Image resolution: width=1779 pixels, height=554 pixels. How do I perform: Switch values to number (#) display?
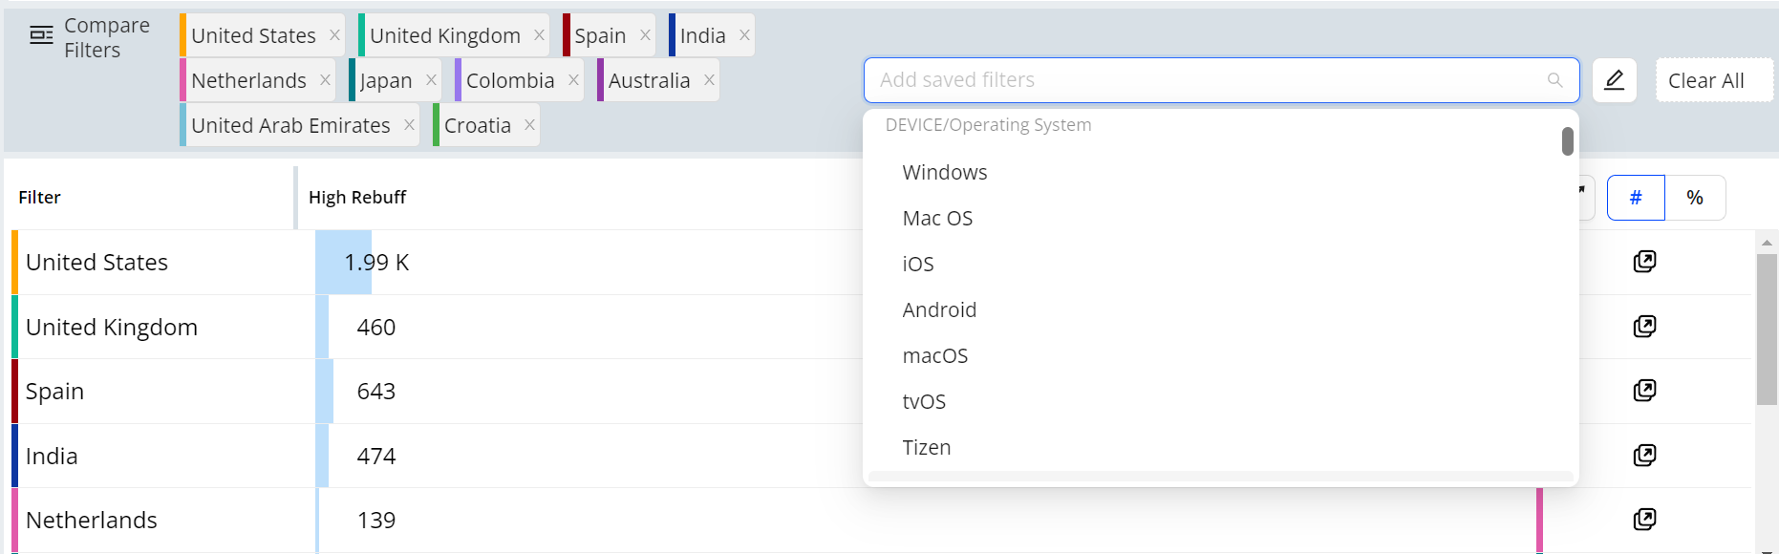coord(1636,198)
